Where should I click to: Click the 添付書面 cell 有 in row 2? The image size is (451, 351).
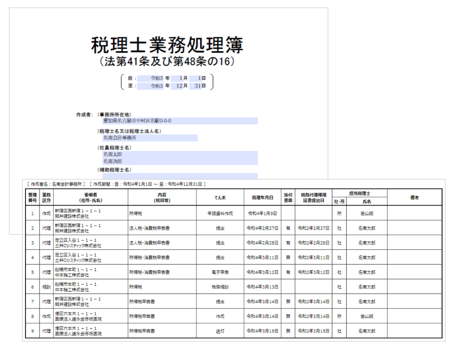(x=288, y=228)
